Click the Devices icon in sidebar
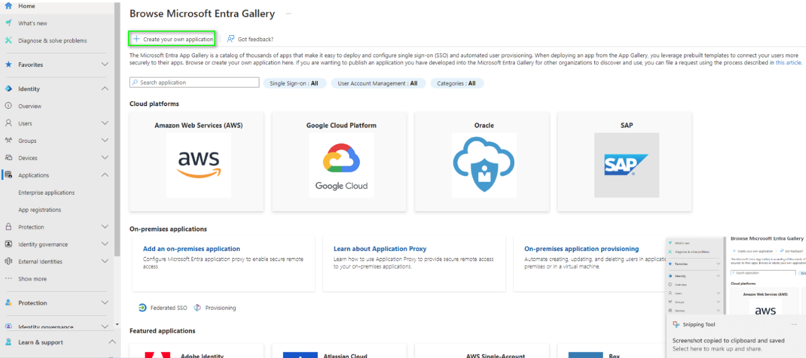The width and height of the screenshot is (806, 358). [8, 158]
